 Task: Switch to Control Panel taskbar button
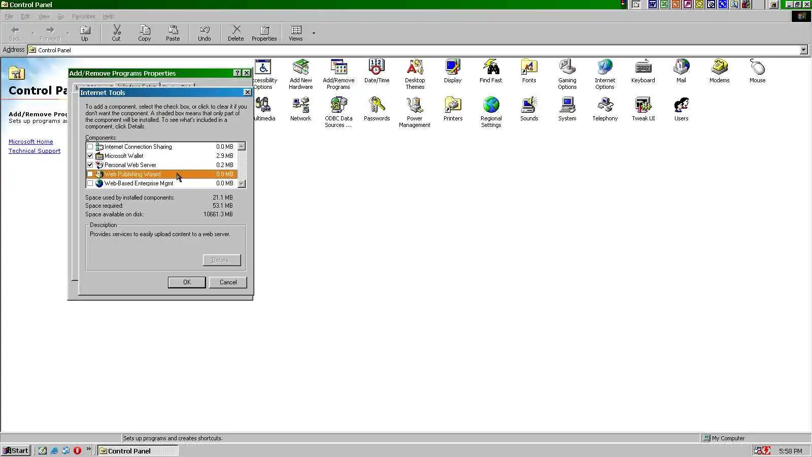(x=138, y=450)
